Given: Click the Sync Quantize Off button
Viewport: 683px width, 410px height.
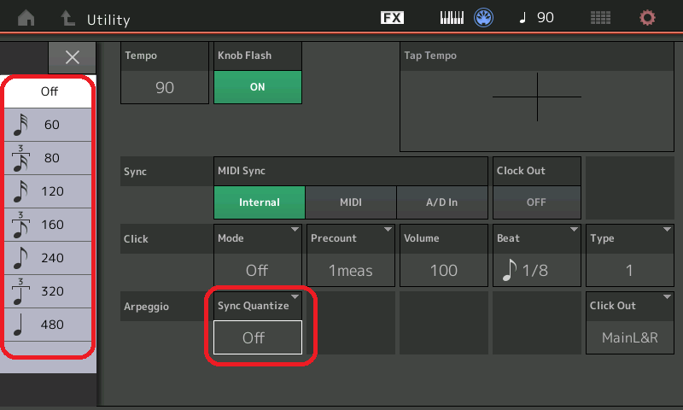Looking at the screenshot, I should click(x=257, y=337).
